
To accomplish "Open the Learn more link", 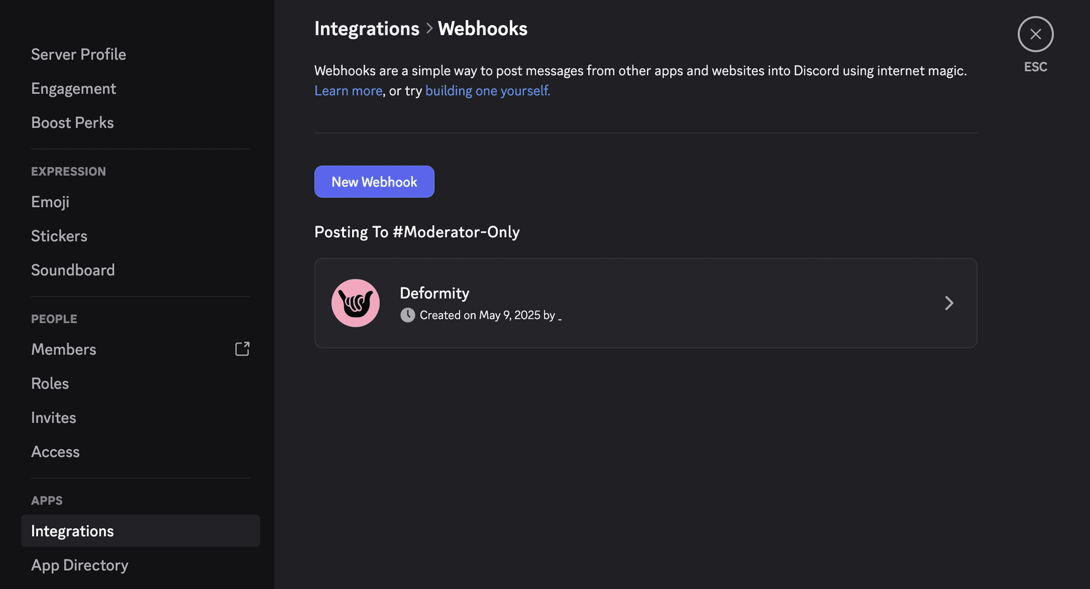I will tap(348, 90).
